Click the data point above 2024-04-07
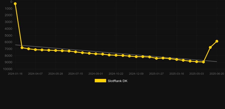 (x=35, y=50)
